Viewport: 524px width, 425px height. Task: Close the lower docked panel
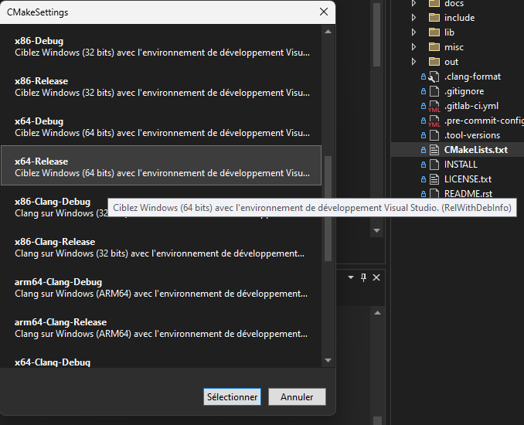(x=376, y=277)
